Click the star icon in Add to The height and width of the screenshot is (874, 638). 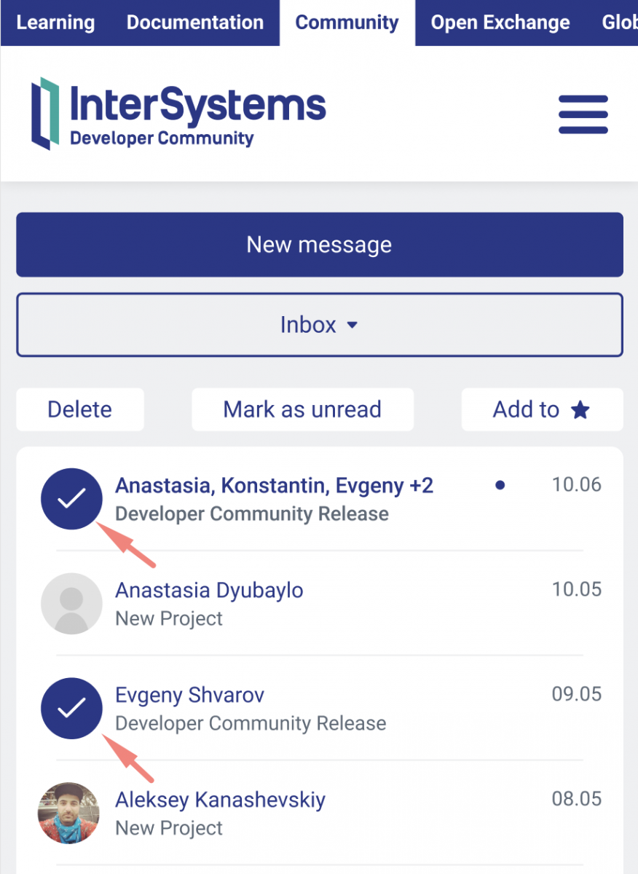tap(580, 410)
